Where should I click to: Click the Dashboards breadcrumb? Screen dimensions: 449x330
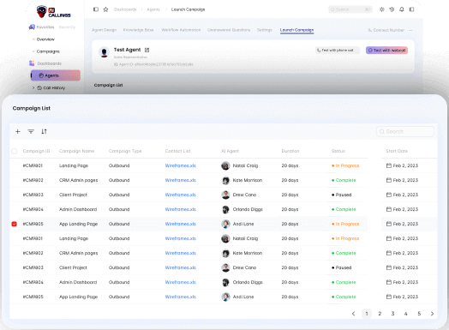point(125,9)
